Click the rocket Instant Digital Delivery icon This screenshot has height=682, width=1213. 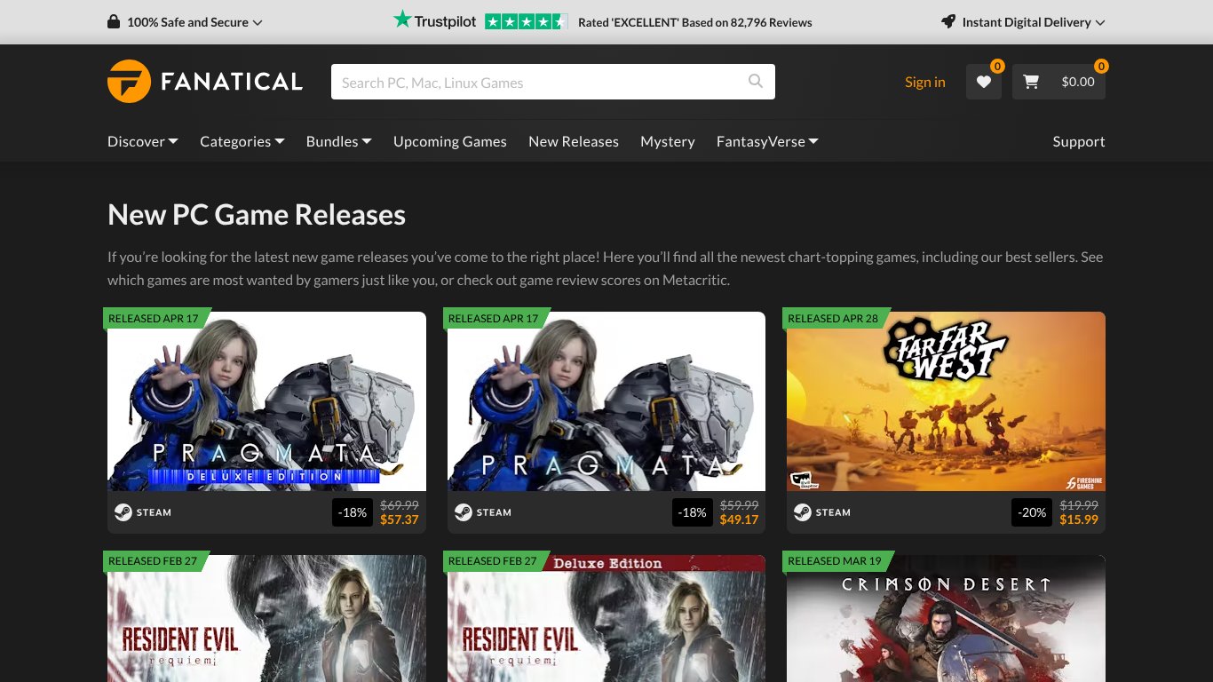[x=948, y=22]
